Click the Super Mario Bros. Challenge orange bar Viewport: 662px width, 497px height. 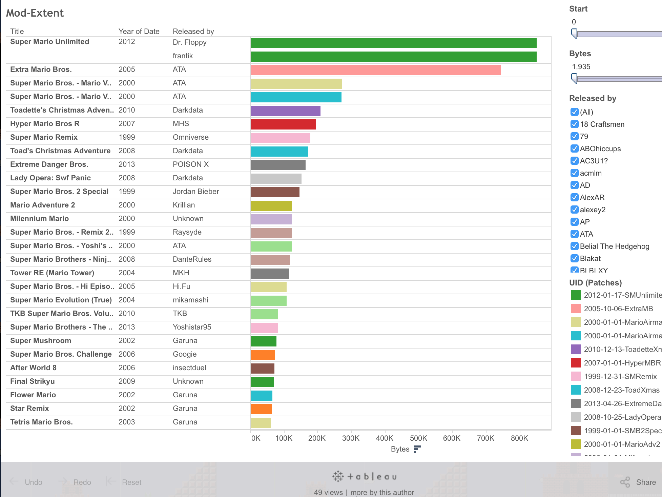point(263,355)
